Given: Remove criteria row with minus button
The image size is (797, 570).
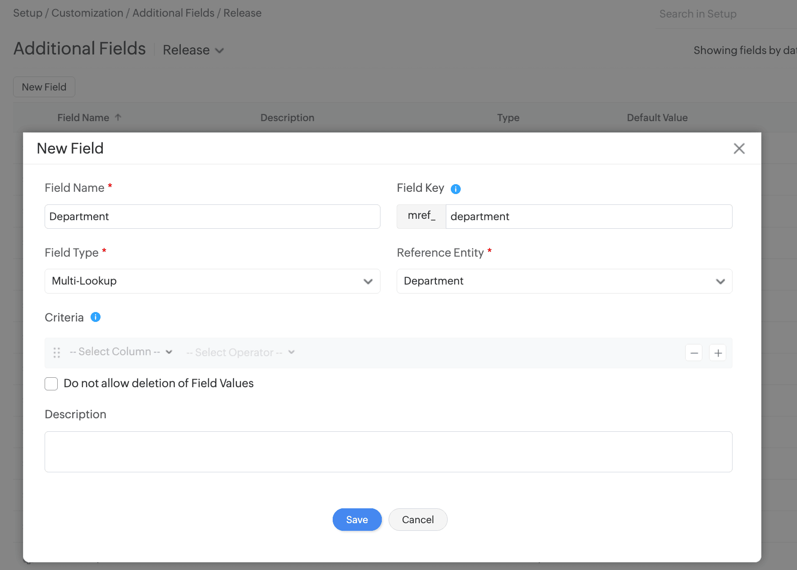Looking at the screenshot, I should click(694, 353).
